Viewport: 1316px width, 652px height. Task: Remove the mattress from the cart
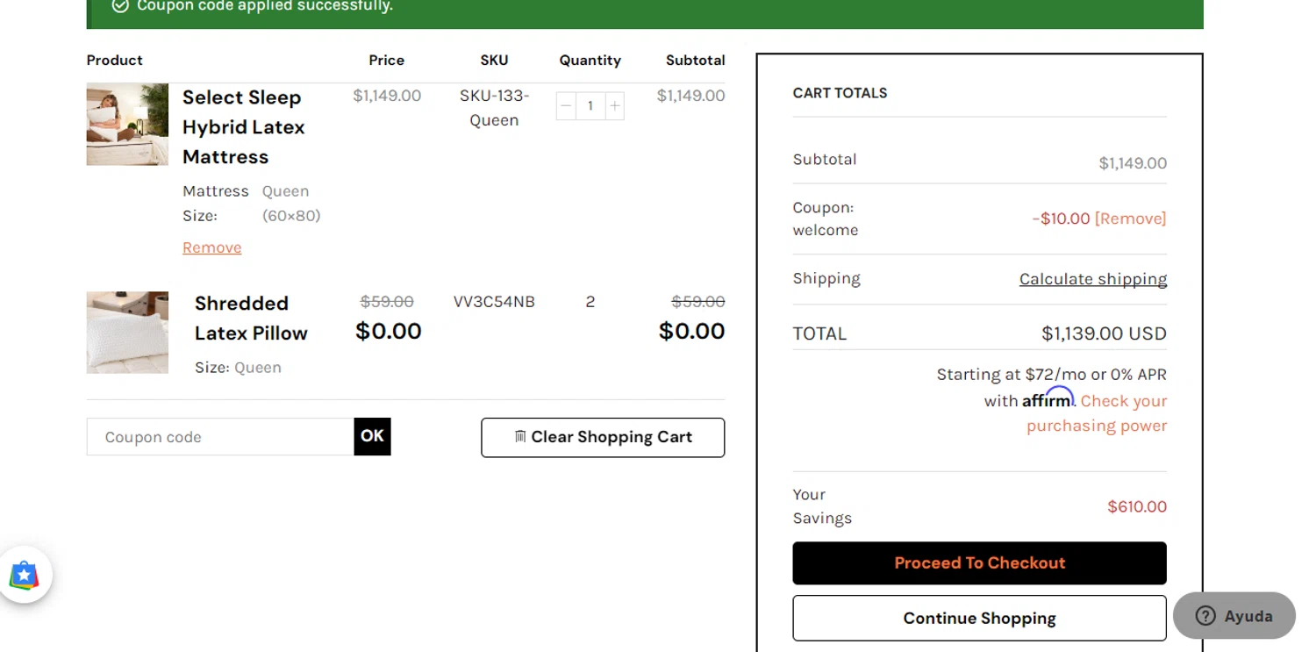[x=211, y=247]
